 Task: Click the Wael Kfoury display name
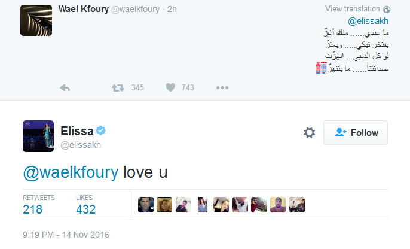click(83, 9)
